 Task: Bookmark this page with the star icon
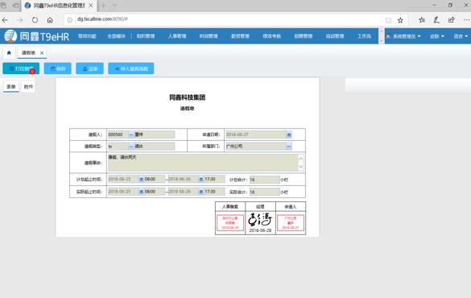pos(400,20)
